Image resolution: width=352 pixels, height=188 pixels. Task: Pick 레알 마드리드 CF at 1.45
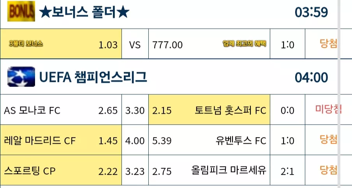(61, 140)
